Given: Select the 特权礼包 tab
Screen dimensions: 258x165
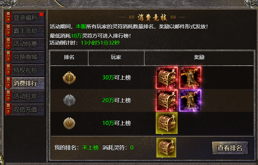Looking at the screenshot, I should (25, 70).
